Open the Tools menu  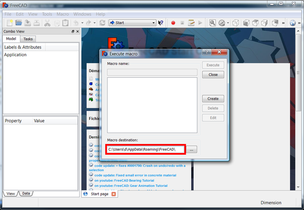pyautogui.click(x=47, y=14)
